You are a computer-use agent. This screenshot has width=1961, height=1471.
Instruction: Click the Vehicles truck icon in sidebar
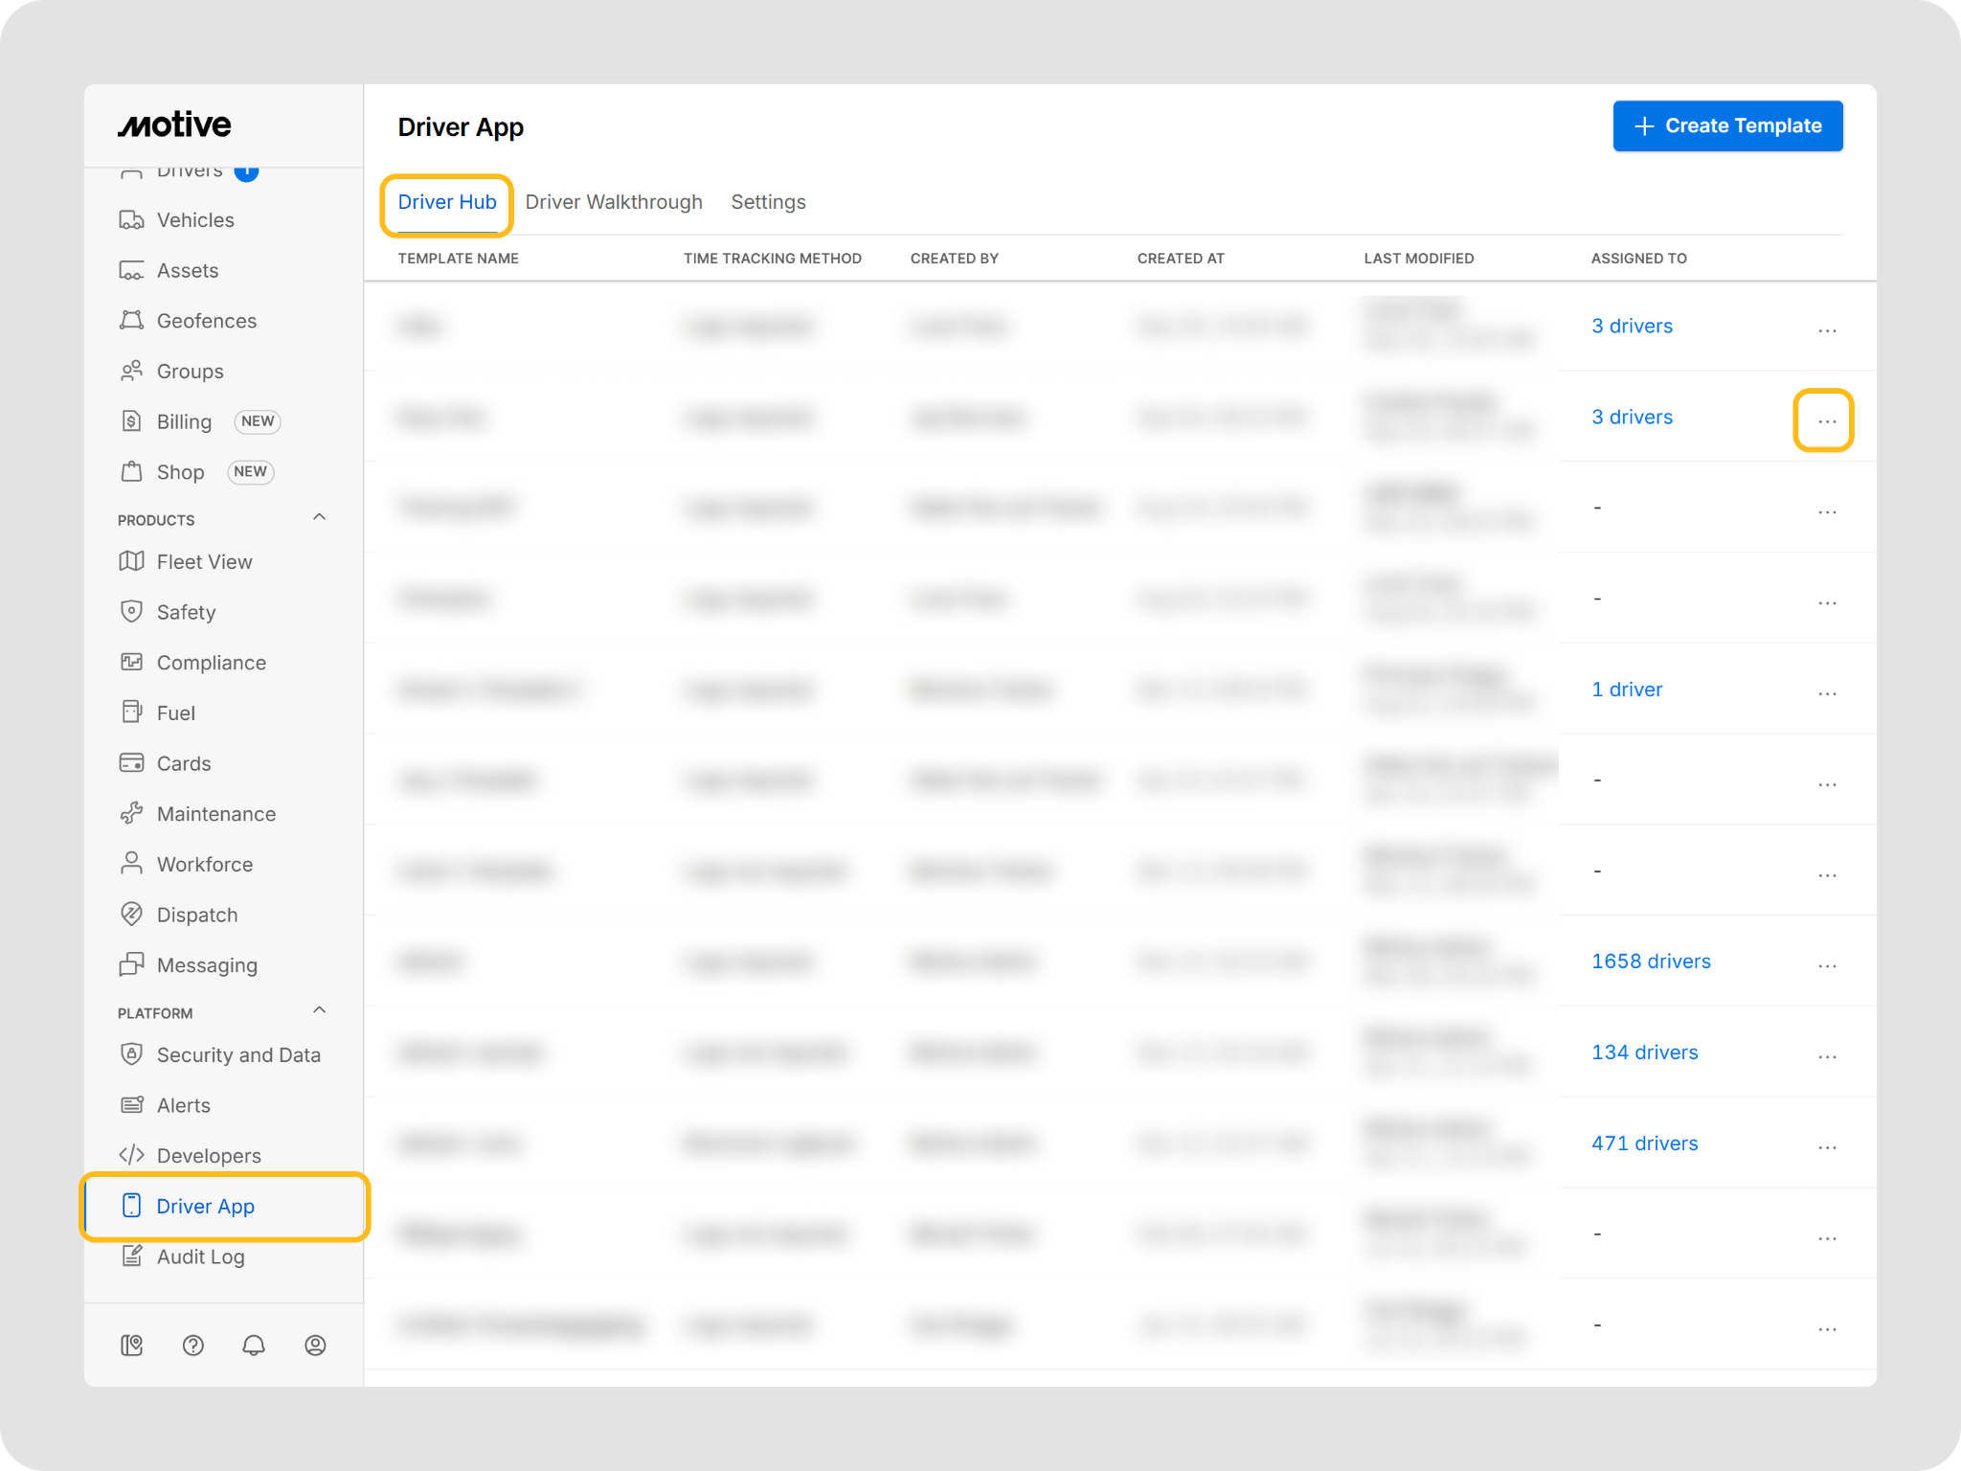pyautogui.click(x=131, y=220)
